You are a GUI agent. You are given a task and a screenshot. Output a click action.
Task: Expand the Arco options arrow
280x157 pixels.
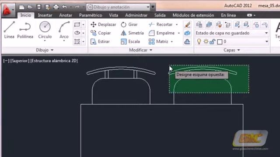click(x=64, y=41)
